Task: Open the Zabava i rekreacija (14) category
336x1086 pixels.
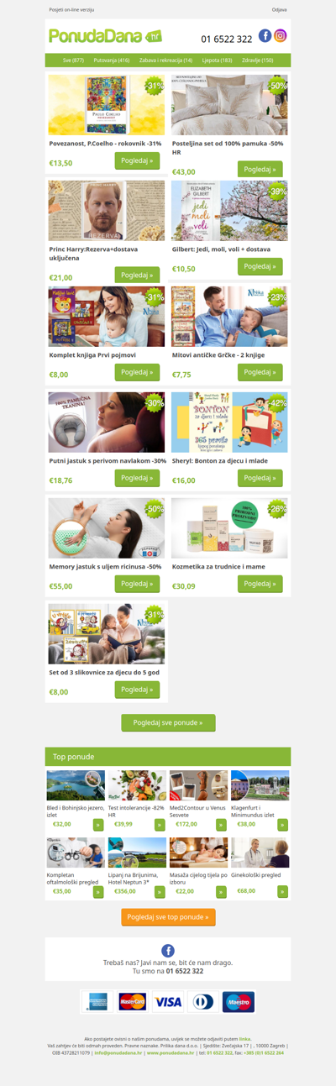Action: point(165,60)
